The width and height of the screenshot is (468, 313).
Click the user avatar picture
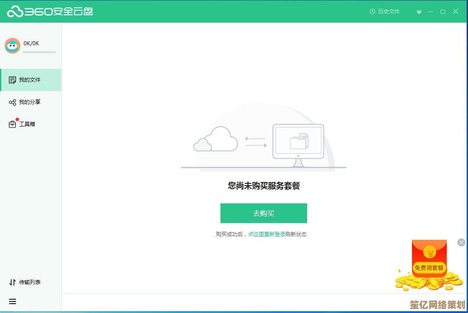pyautogui.click(x=12, y=46)
